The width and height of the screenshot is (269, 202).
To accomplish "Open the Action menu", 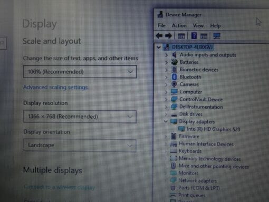I will [179, 25].
